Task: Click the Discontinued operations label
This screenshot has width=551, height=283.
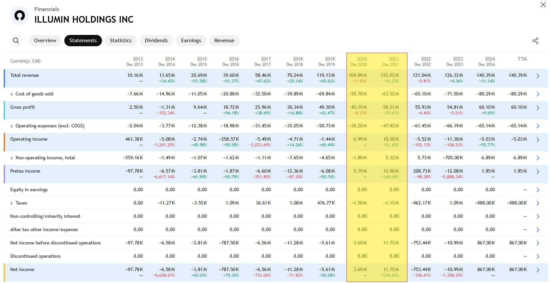Action: 36,256
